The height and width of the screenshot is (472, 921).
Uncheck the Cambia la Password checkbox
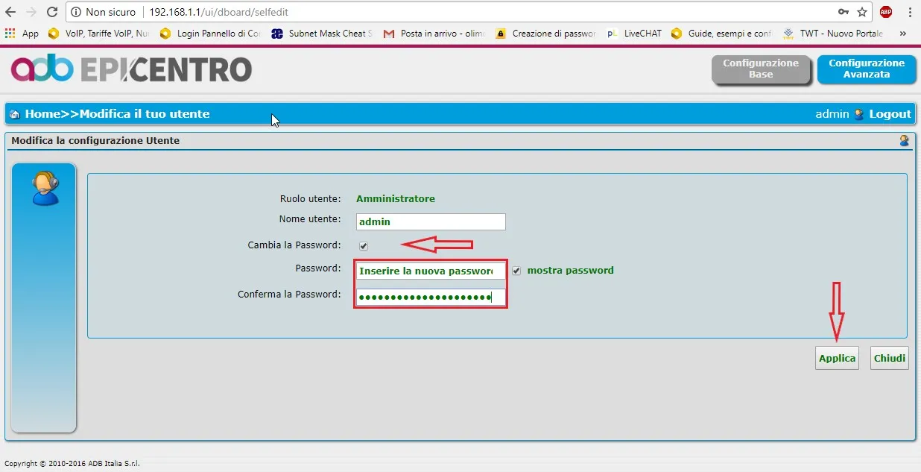364,245
